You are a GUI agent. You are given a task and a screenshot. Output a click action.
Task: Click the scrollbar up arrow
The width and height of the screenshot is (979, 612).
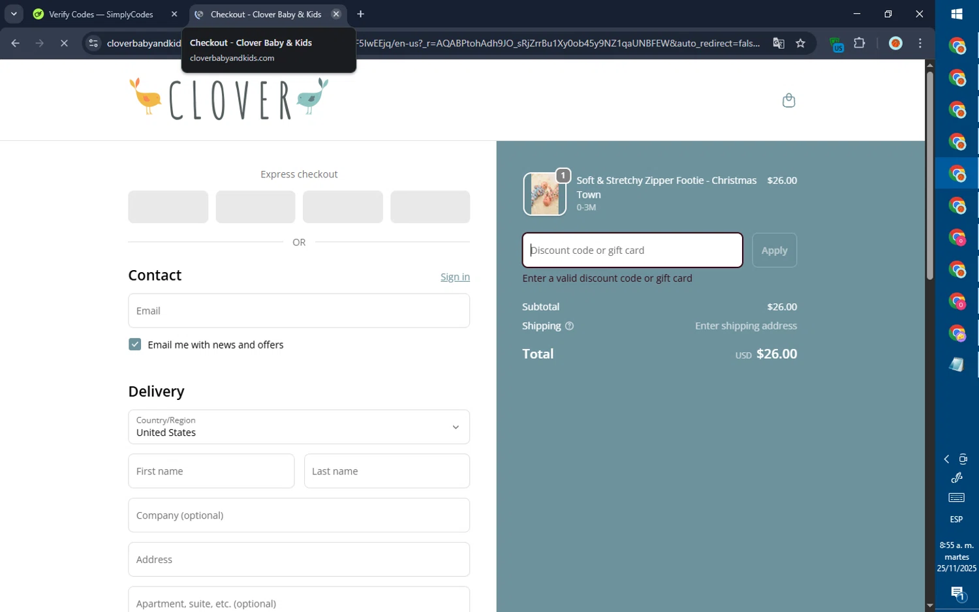click(x=929, y=65)
